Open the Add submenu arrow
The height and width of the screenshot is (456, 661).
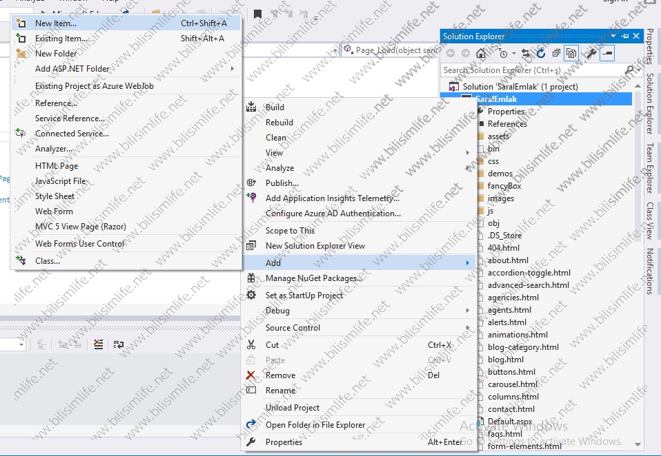tap(468, 263)
